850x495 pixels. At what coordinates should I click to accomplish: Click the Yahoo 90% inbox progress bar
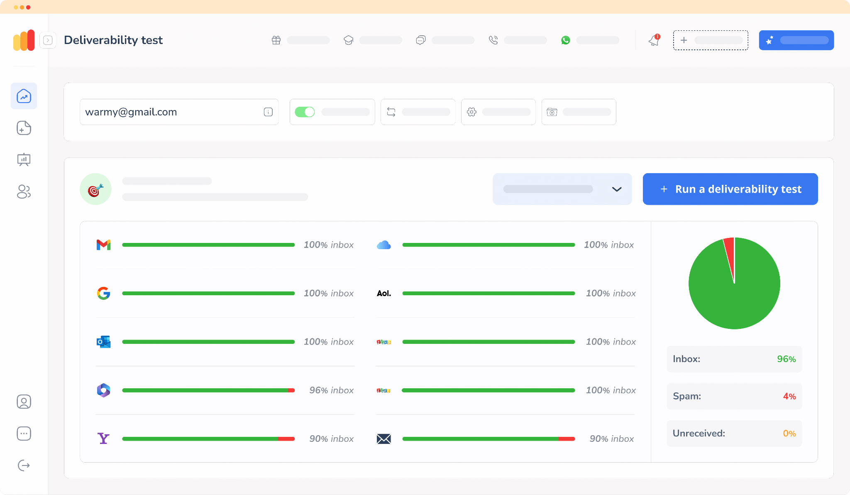point(208,439)
